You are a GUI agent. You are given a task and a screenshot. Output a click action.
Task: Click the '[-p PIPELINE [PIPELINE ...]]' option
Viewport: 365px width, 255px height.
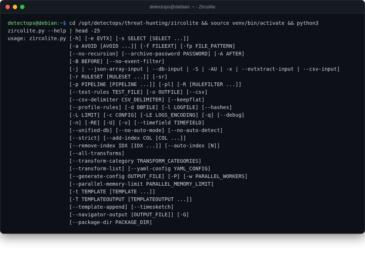point(112,85)
